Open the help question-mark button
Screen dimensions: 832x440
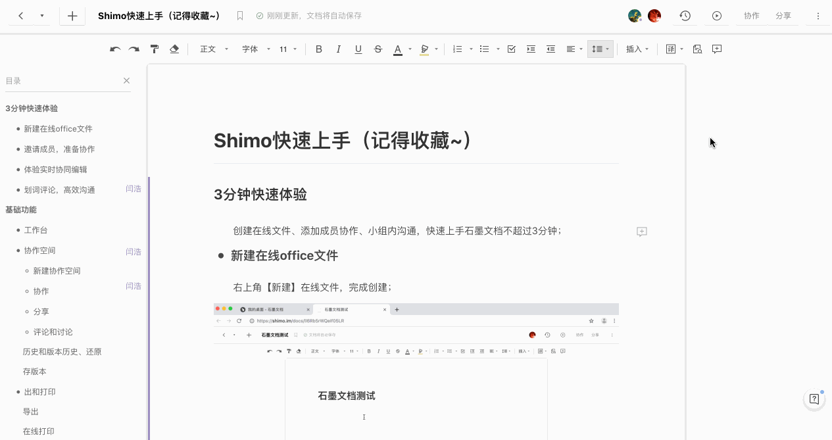(x=814, y=399)
